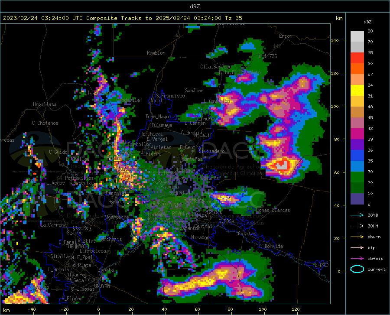Click the C_Chilenos label
Screen dimensions: 390x315
[x=45, y=123]
